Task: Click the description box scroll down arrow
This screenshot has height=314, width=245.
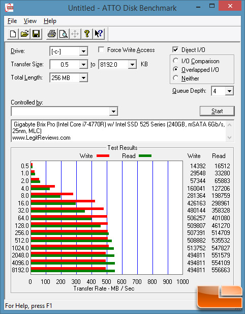Action: point(229,138)
